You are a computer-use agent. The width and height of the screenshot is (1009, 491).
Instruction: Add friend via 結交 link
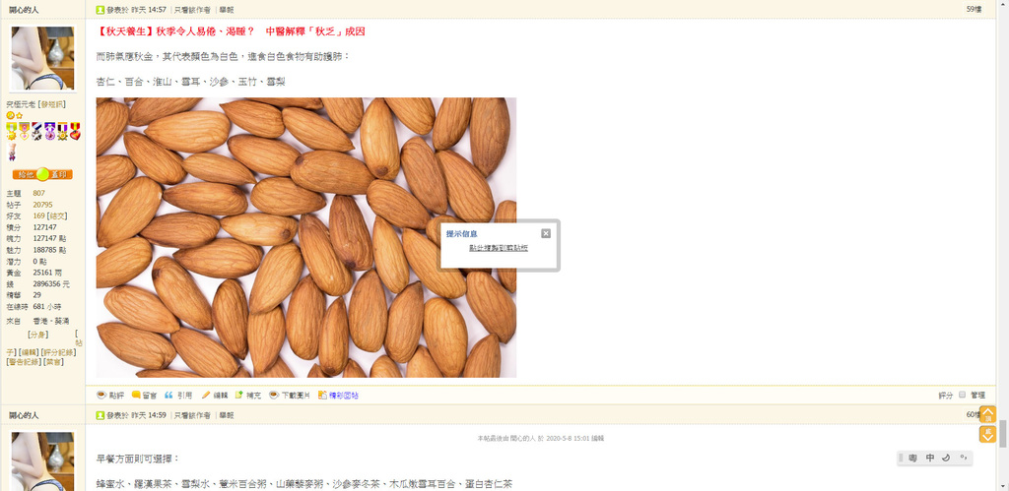click(x=56, y=215)
